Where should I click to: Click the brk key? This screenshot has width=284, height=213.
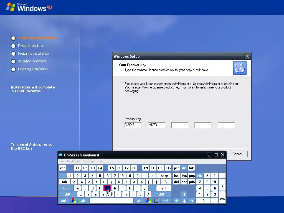click(191, 168)
